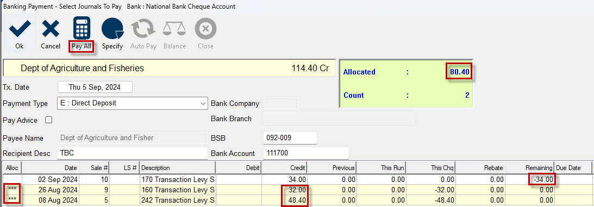
Task: Click the Bank Account input field
Action: pyautogui.click(x=306, y=153)
